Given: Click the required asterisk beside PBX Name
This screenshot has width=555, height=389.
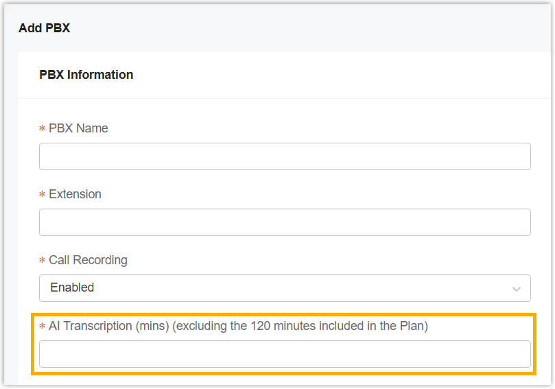Looking at the screenshot, I should (x=43, y=129).
